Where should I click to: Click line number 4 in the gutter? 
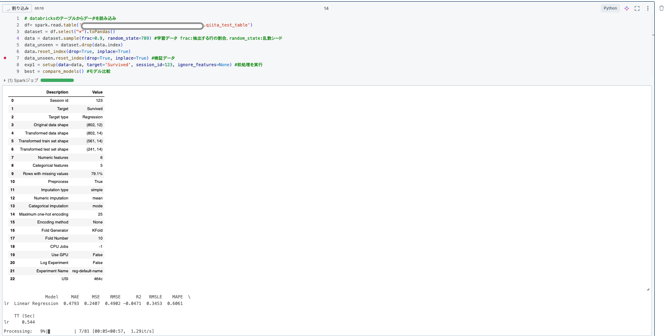(x=18, y=38)
